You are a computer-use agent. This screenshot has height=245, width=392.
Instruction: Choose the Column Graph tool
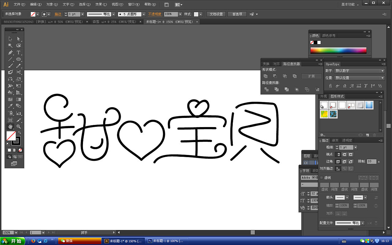[x=19, y=113]
